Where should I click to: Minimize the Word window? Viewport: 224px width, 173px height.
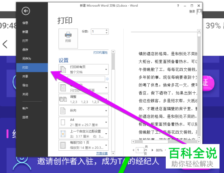185,6
